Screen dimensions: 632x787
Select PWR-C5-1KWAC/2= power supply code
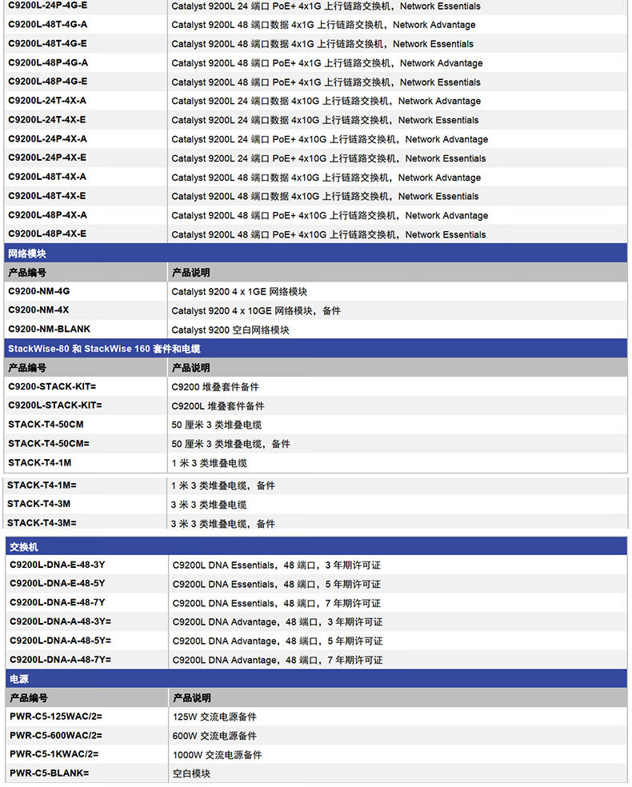pyautogui.click(x=54, y=754)
